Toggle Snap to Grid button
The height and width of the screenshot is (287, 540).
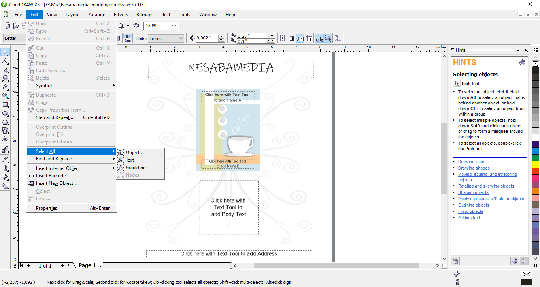coord(282,38)
